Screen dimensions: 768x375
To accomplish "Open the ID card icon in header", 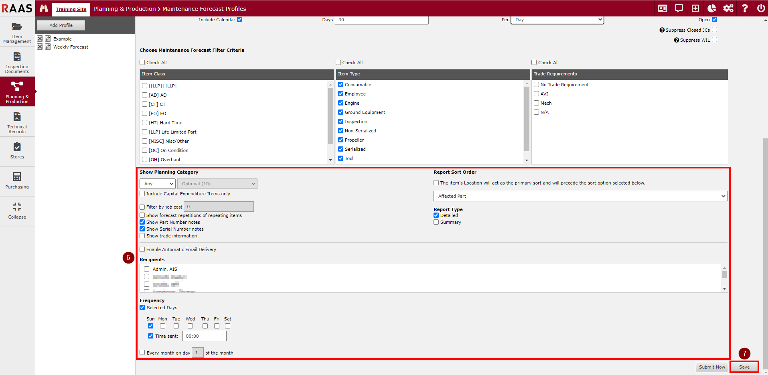I will coord(663,8).
